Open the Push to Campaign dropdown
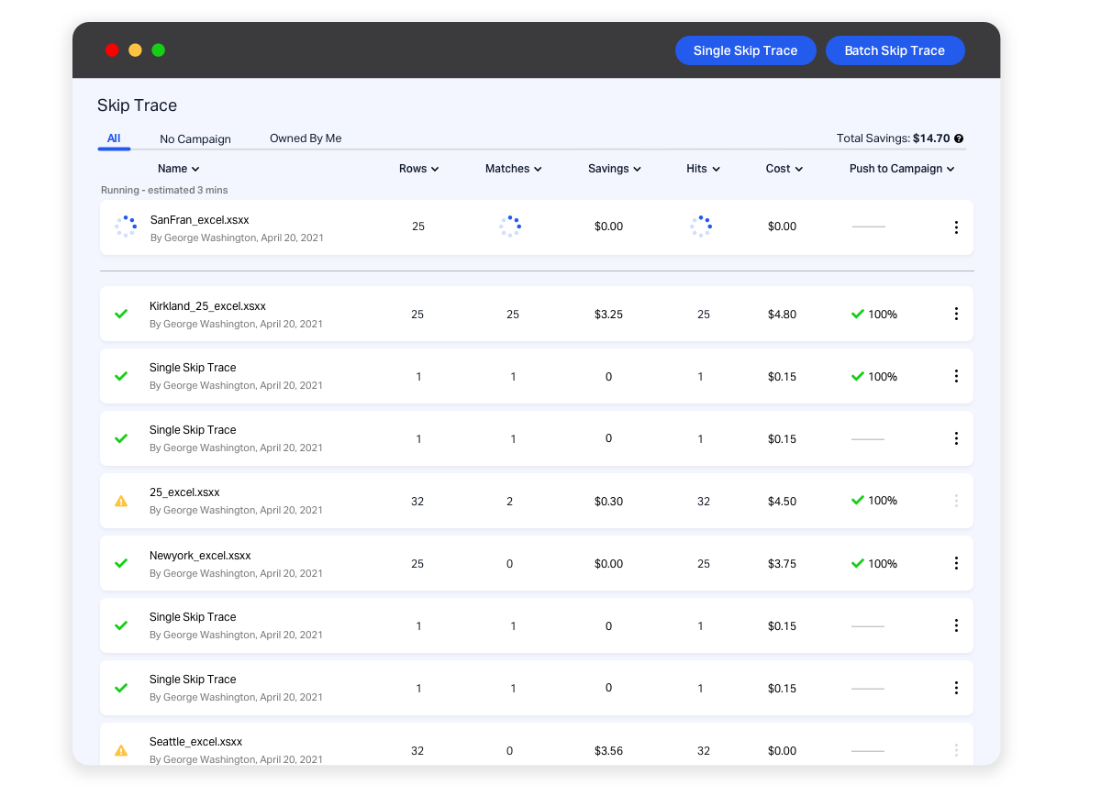This screenshot has width=1101, height=807. (902, 169)
